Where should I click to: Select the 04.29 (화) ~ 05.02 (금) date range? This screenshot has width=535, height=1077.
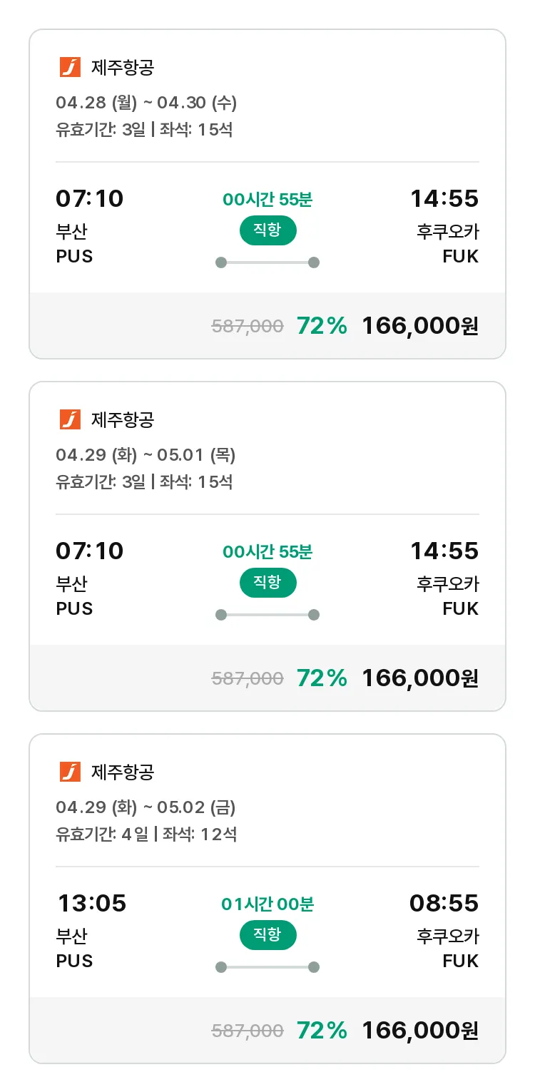pyautogui.click(x=146, y=807)
